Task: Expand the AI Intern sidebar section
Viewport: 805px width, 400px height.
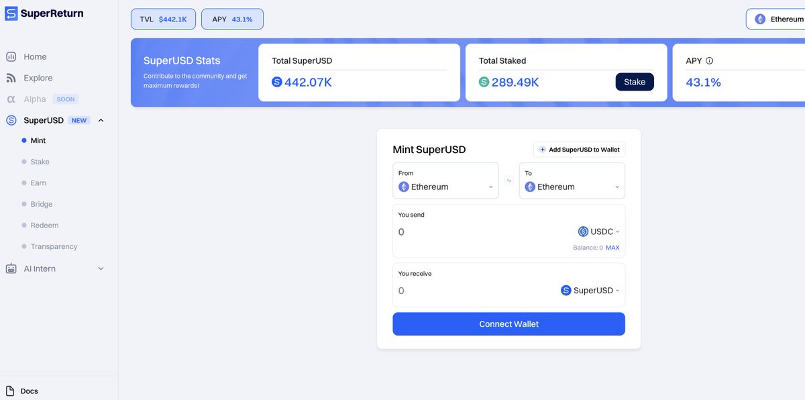Action: click(101, 268)
